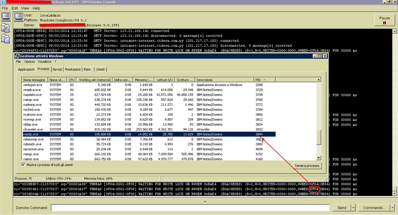Open the Send button dropdown arrow
This screenshot has height=215, width=398.
[353, 208]
